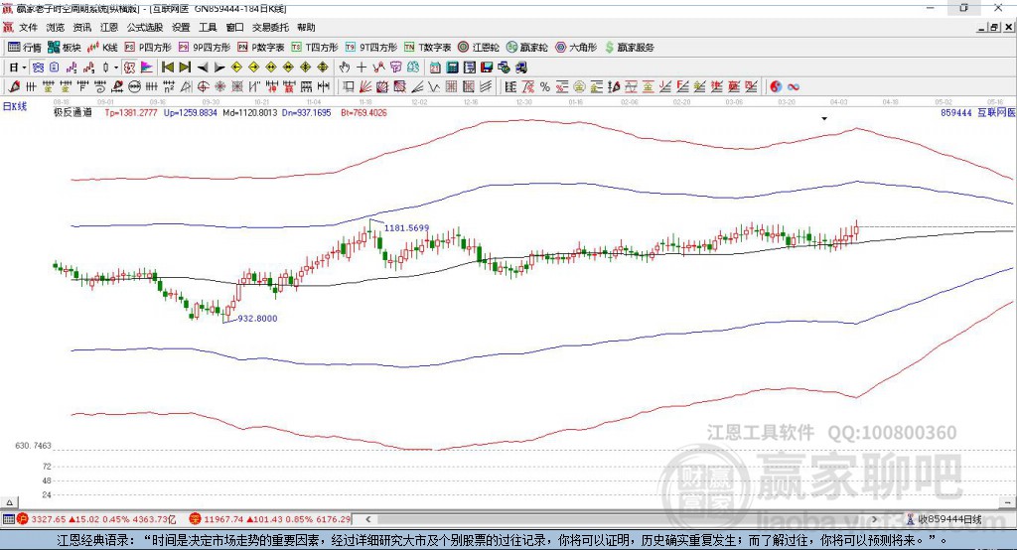This screenshot has height=550, width=1017.
Task: Click the red floppy save icon
Action: coord(487,68)
